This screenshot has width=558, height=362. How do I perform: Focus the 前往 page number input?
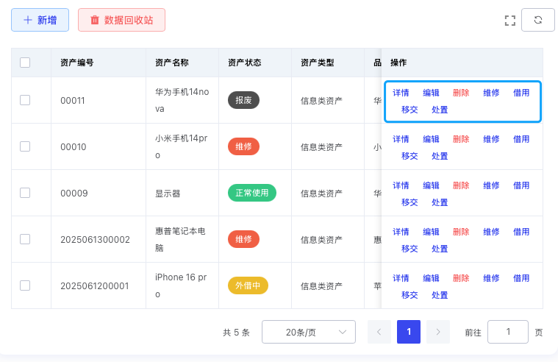tap(508, 332)
